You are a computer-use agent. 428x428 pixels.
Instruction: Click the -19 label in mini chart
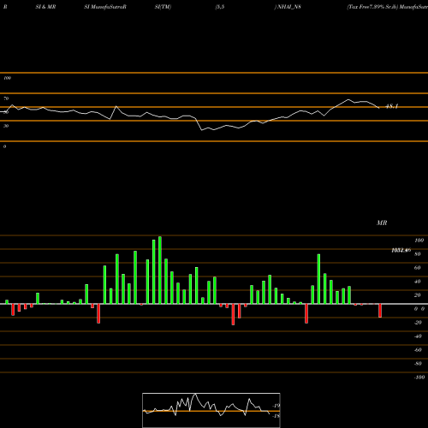(276, 406)
